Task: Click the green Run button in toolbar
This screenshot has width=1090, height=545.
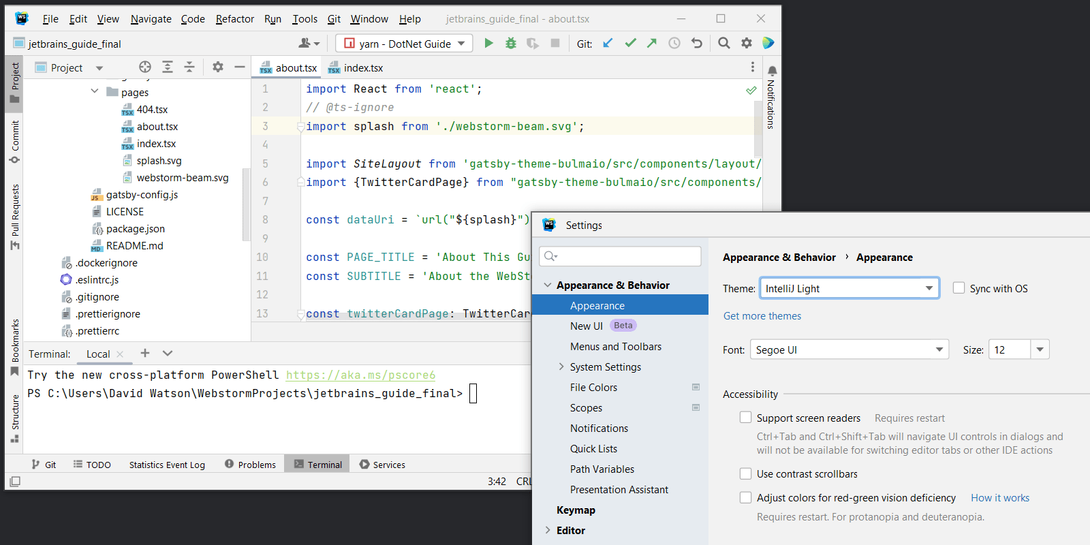Action: [488, 43]
